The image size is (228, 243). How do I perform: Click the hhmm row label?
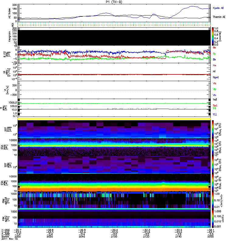pos(5,237)
